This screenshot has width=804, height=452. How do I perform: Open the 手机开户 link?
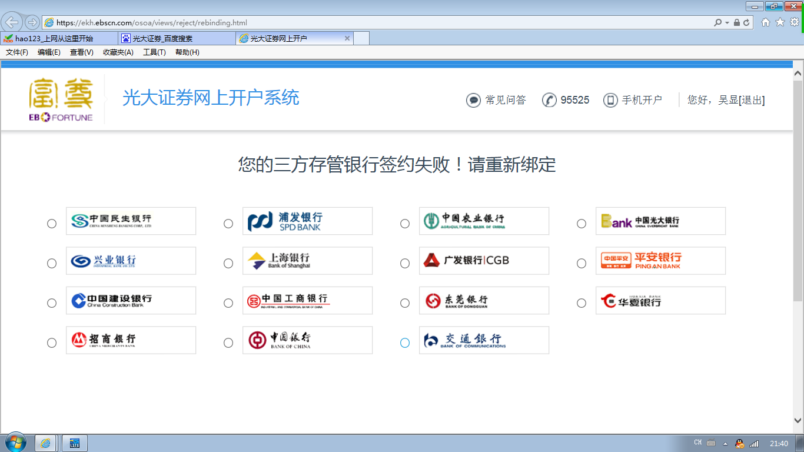[x=642, y=100]
